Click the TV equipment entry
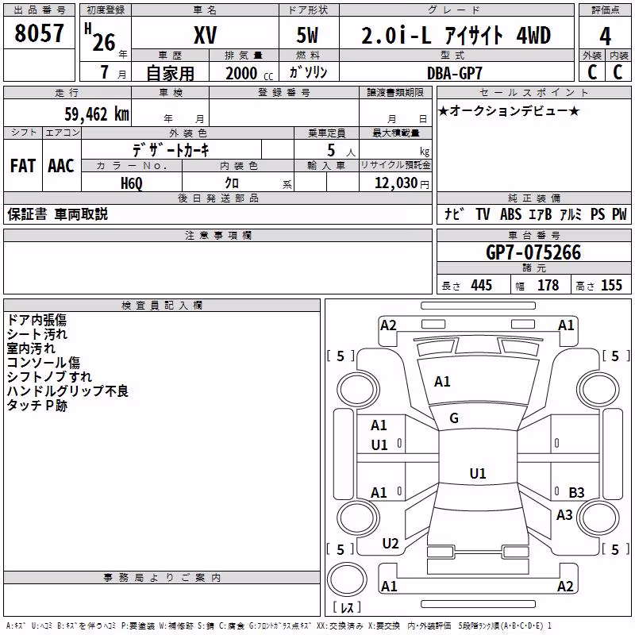Screen dimensions: 635x635 [483, 214]
